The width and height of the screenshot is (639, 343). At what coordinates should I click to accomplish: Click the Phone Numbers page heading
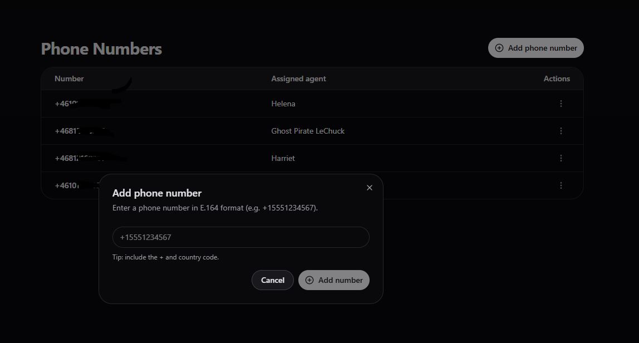(x=101, y=49)
